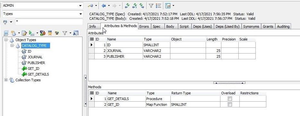300x116 pixels.
Task: Click the CATALOG_TYPE cone icon in tree
Action: 18,46
